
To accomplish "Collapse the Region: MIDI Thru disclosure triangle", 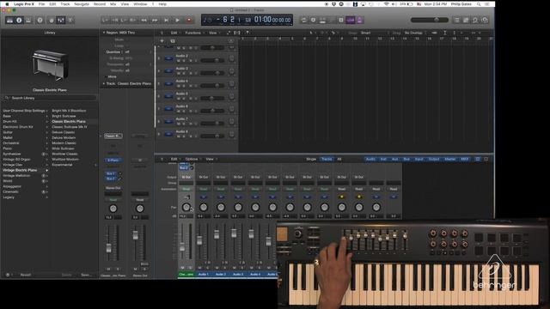I will (103, 33).
